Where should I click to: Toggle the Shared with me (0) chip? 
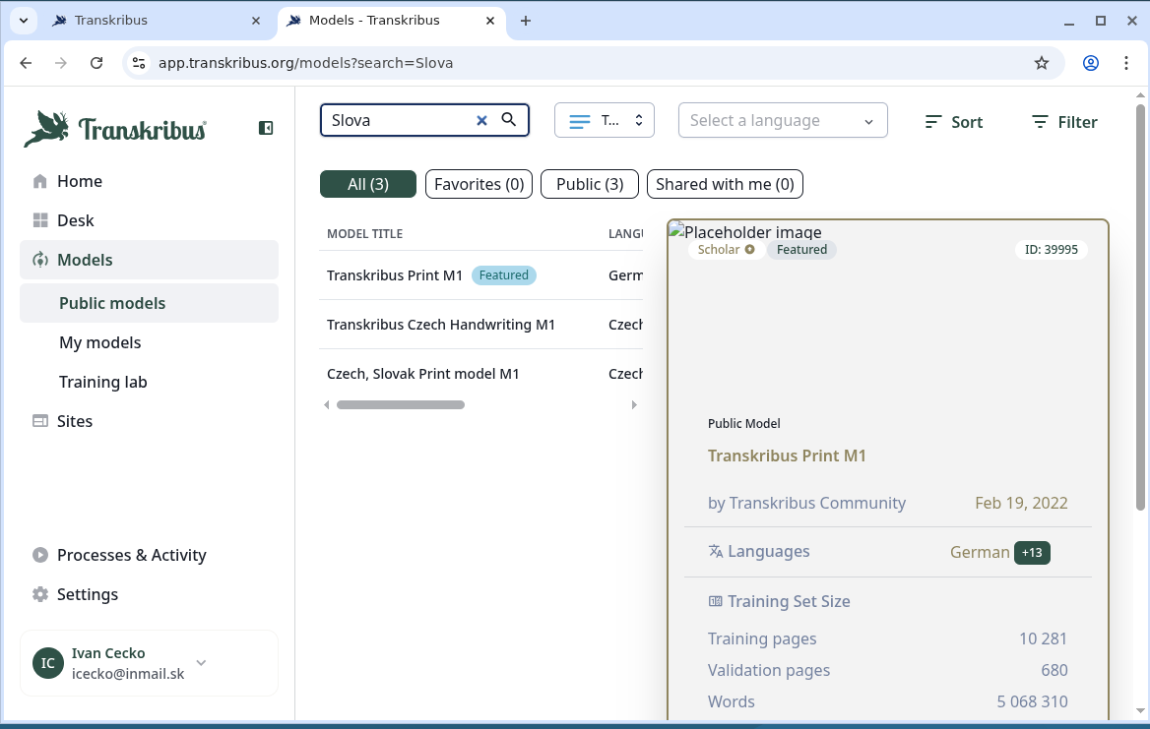(725, 184)
